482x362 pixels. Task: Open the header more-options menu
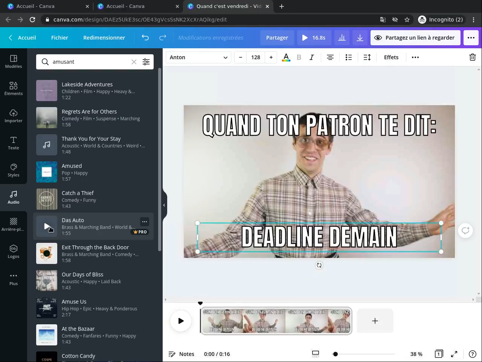[471, 38]
